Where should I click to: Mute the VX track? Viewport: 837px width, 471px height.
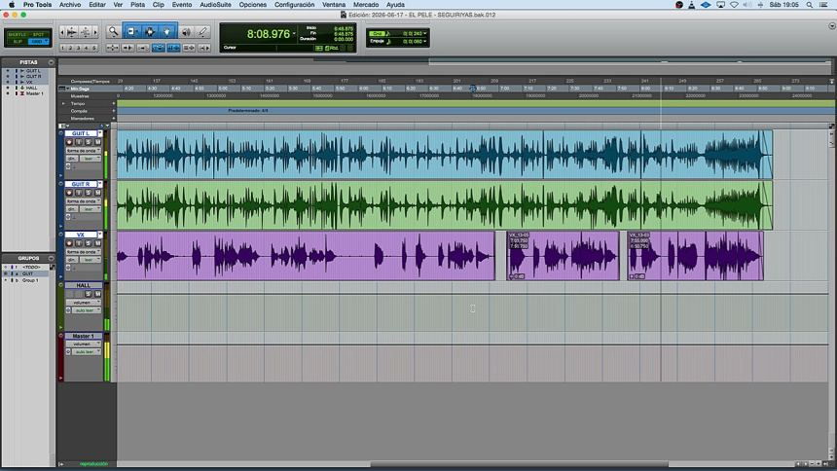pos(97,243)
